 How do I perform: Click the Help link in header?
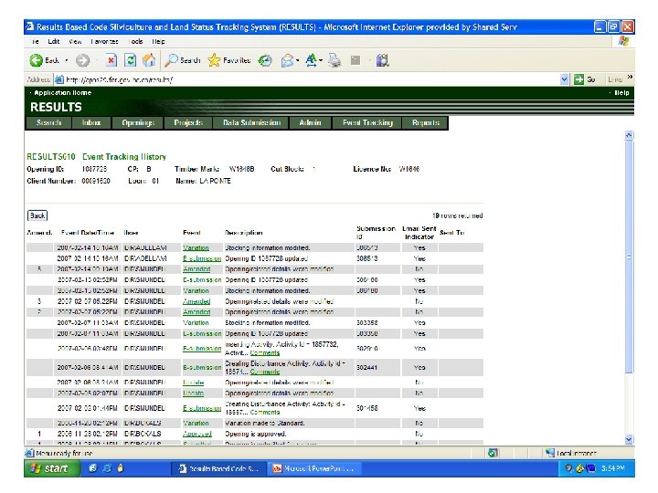tap(621, 92)
